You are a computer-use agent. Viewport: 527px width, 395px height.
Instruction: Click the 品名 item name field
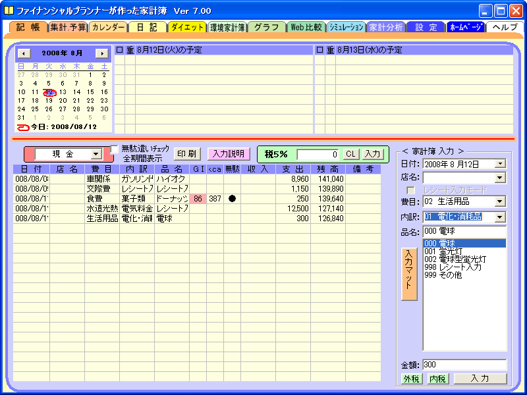point(464,231)
